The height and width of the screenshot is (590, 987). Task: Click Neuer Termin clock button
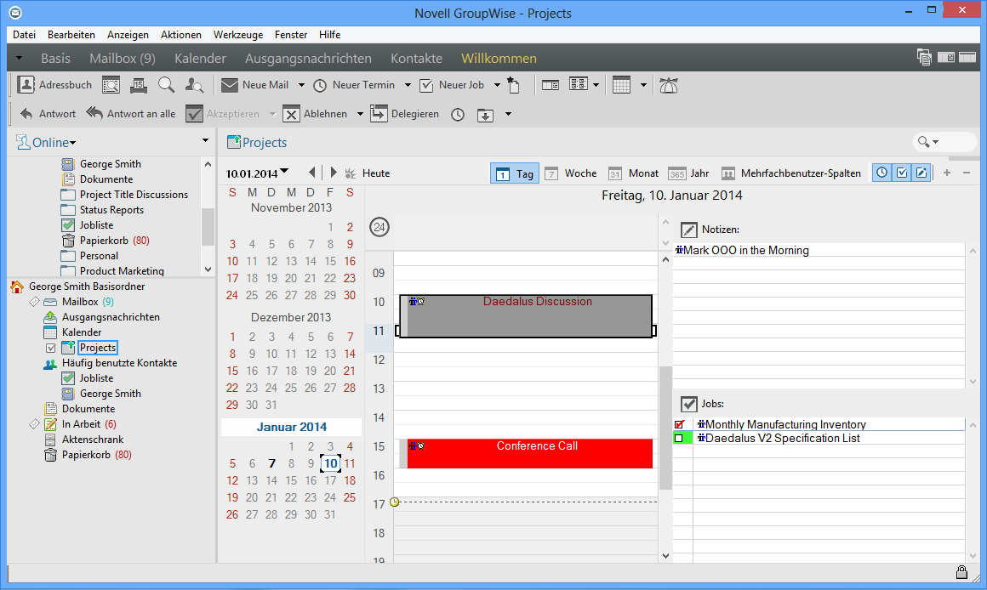(354, 85)
